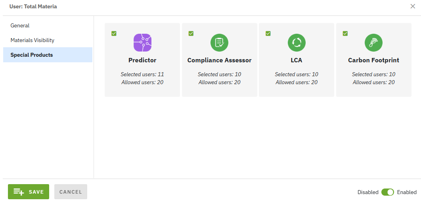The height and width of the screenshot is (202, 421).
Task: Open the General settings tab
Action: (x=20, y=25)
